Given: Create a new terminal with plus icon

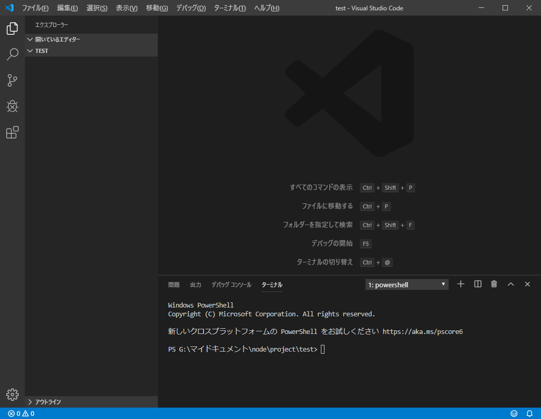Looking at the screenshot, I should [461, 284].
